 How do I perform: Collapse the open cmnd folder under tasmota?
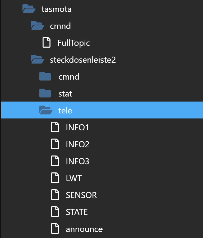(37, 26)
